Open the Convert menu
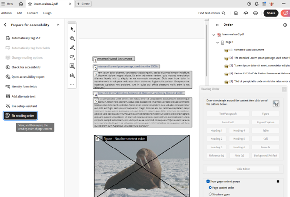 pyautogui.click(x=32, y=13)
